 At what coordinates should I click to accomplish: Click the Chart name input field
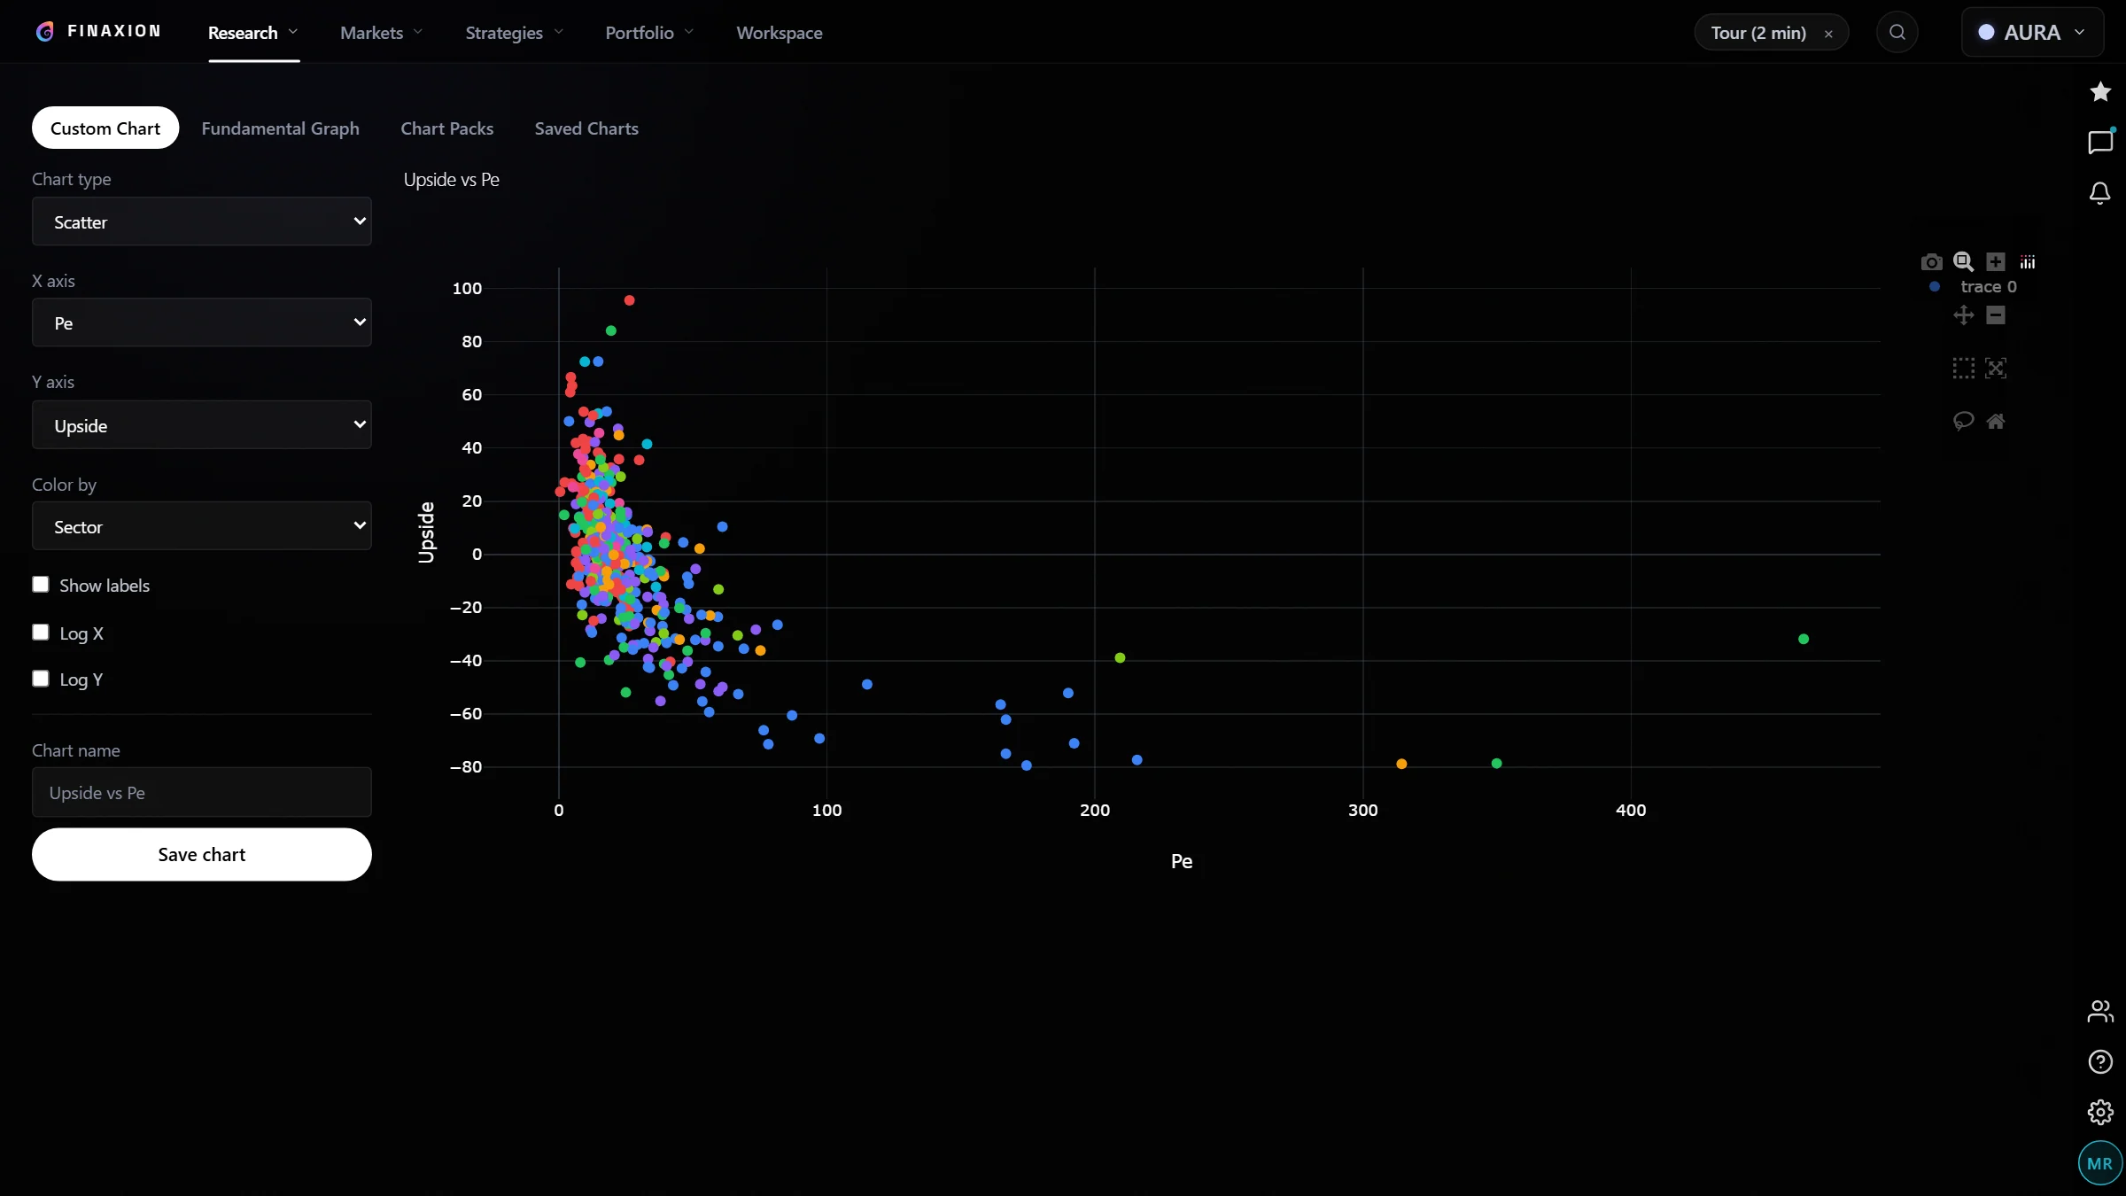point(202,792)
